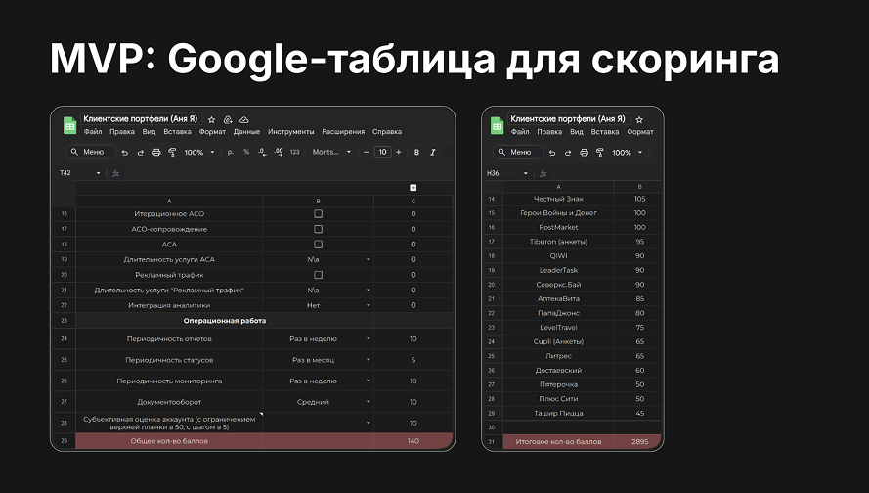
Task: Toggle bold formatting in left spreadsheet
Action: tap(416, 152)
